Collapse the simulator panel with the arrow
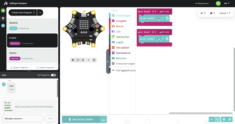Viewport: 235px width, 124px height. 108,61
